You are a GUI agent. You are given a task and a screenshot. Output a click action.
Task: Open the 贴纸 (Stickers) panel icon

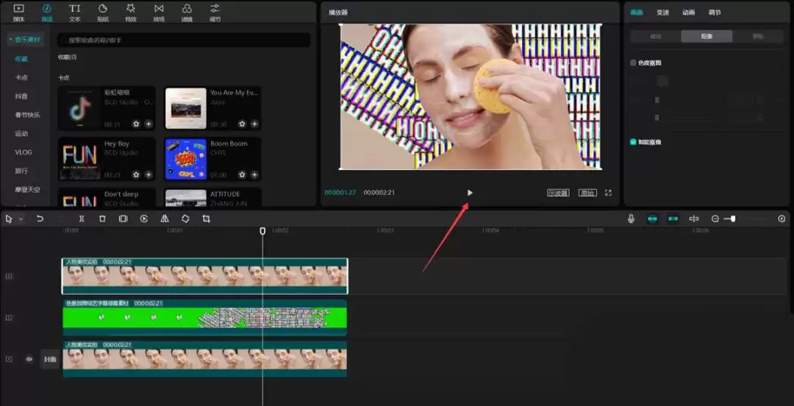coord(103,12)
